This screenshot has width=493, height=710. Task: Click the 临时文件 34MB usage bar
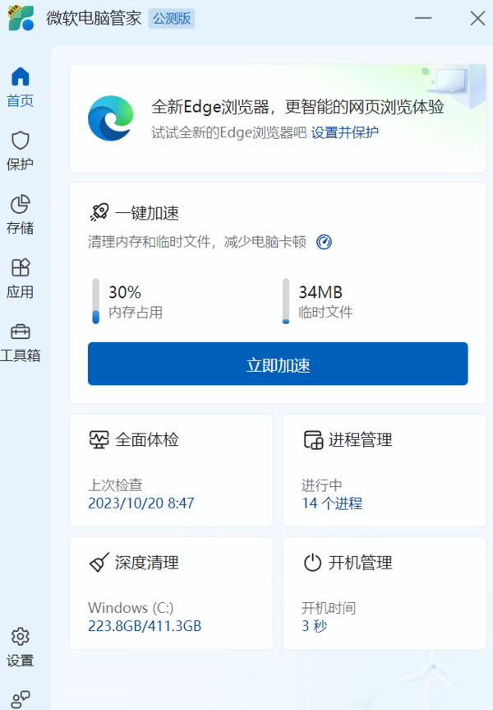(x=286, y=301)
